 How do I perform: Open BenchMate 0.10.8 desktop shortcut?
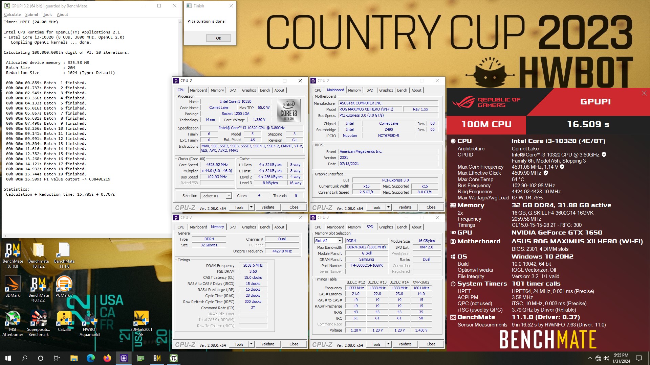[13, 255]
